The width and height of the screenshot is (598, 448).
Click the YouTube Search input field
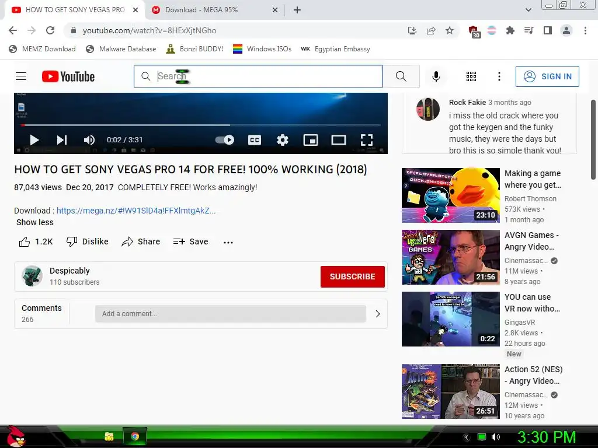[x=258, y=76]
